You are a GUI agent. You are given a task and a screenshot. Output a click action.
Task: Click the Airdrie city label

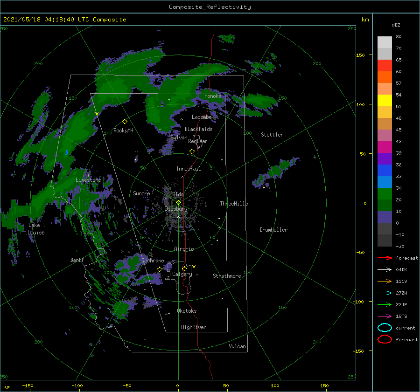184,249
